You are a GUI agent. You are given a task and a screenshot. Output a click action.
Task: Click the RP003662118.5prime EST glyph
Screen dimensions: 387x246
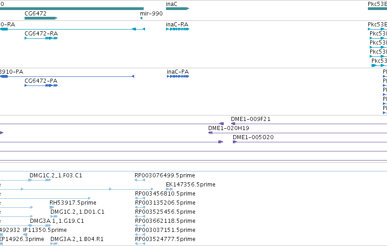coord(140,226)
